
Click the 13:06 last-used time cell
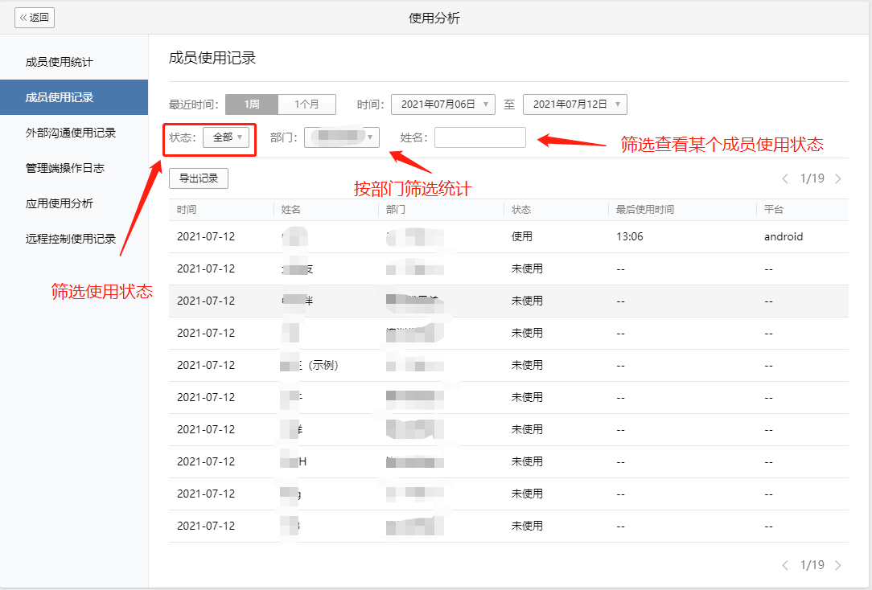[x=630, y=236]
